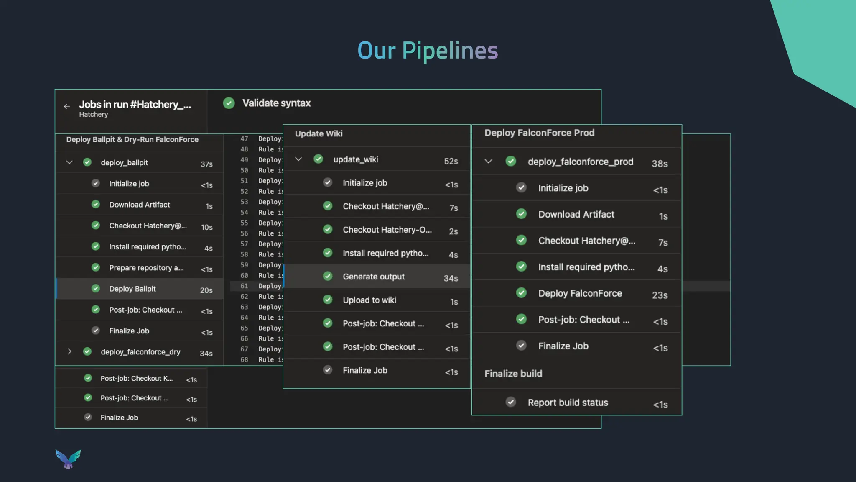Click status icon of deploy_falconforce_prod job

click(x=510, y=162)
